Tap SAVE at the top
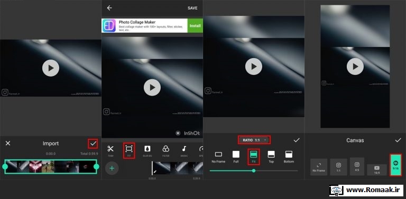This screenshot has height=199, width=406. (x=192, y=8)
